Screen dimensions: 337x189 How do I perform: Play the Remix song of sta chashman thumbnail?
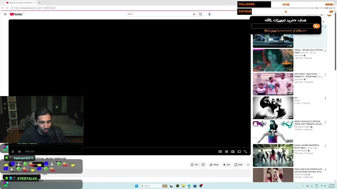pos(273,175)
